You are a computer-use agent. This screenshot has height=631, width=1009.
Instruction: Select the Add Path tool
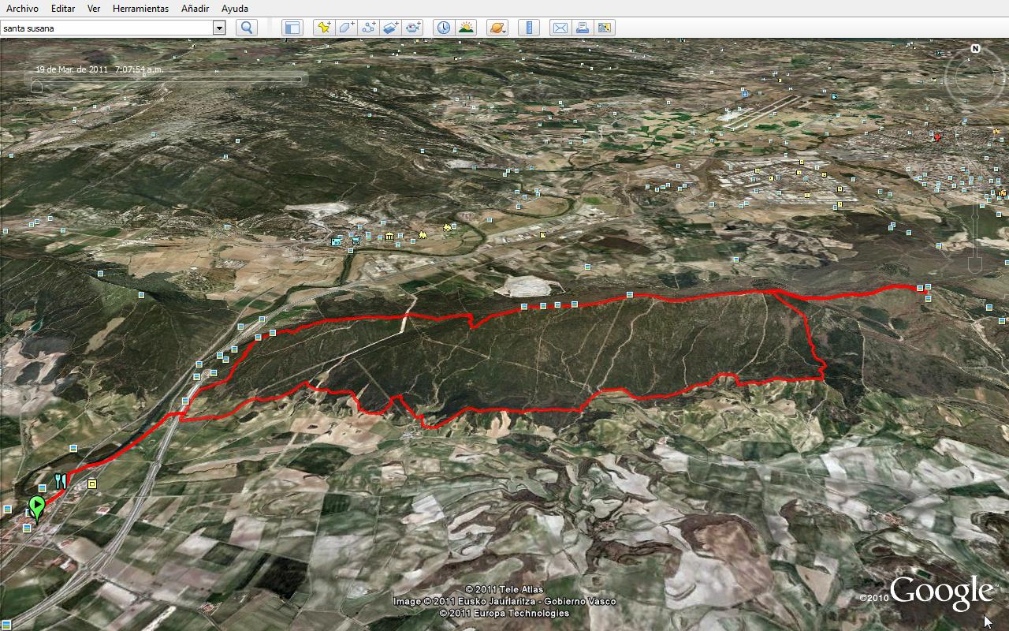pyautogui.click(x=368, y=28)
